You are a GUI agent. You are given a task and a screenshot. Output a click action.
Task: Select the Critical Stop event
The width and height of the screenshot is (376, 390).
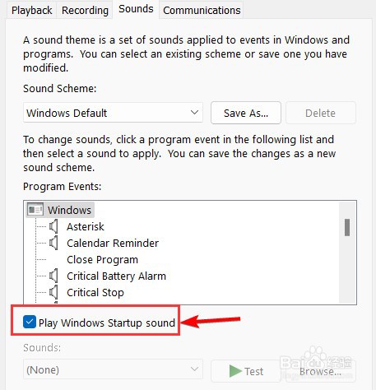coord(95,292)
